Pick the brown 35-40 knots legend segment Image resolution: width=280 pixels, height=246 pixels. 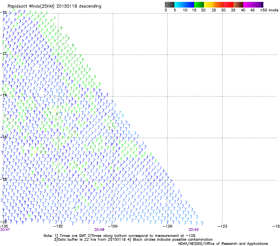click(x=238, y=5)
